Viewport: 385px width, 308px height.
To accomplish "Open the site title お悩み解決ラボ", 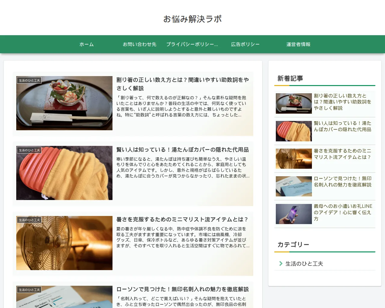I will tap(192, 19).
